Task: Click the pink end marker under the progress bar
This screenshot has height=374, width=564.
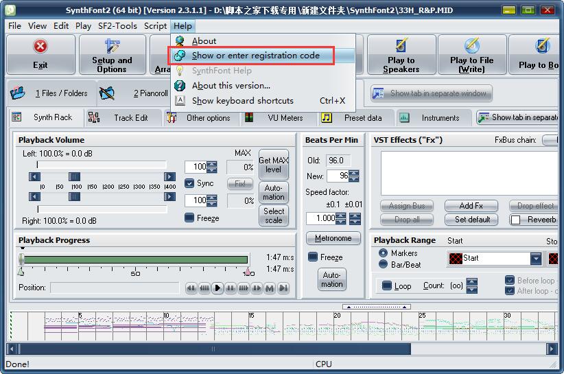Action: pyautogui.click(x=248, y=271)
